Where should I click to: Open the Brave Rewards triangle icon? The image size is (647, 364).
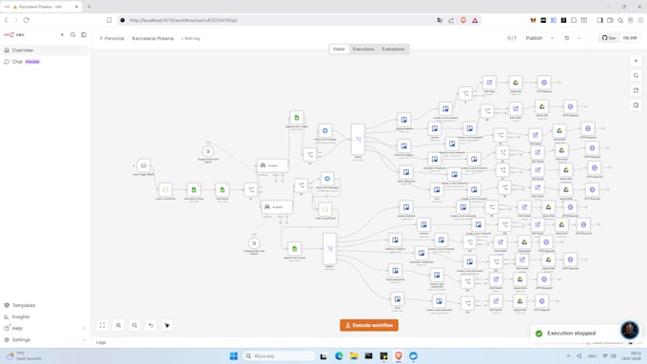point(475,20)
